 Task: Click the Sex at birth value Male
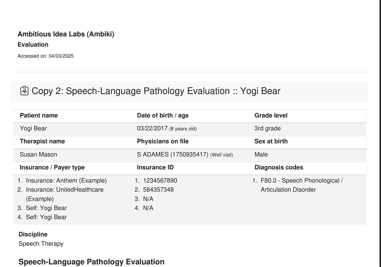261,154
